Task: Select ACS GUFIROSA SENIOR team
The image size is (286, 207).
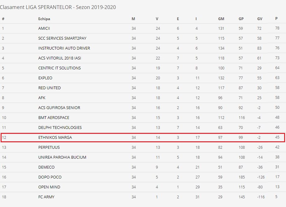Action: point(59,108)
